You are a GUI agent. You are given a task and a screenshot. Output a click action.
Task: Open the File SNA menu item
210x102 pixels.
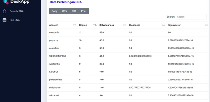pyautogui.click(x=15, y=20)
